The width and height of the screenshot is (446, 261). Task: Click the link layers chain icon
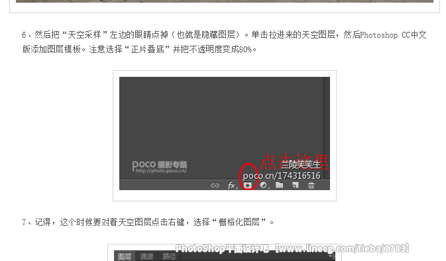click(x=215, y=185)
